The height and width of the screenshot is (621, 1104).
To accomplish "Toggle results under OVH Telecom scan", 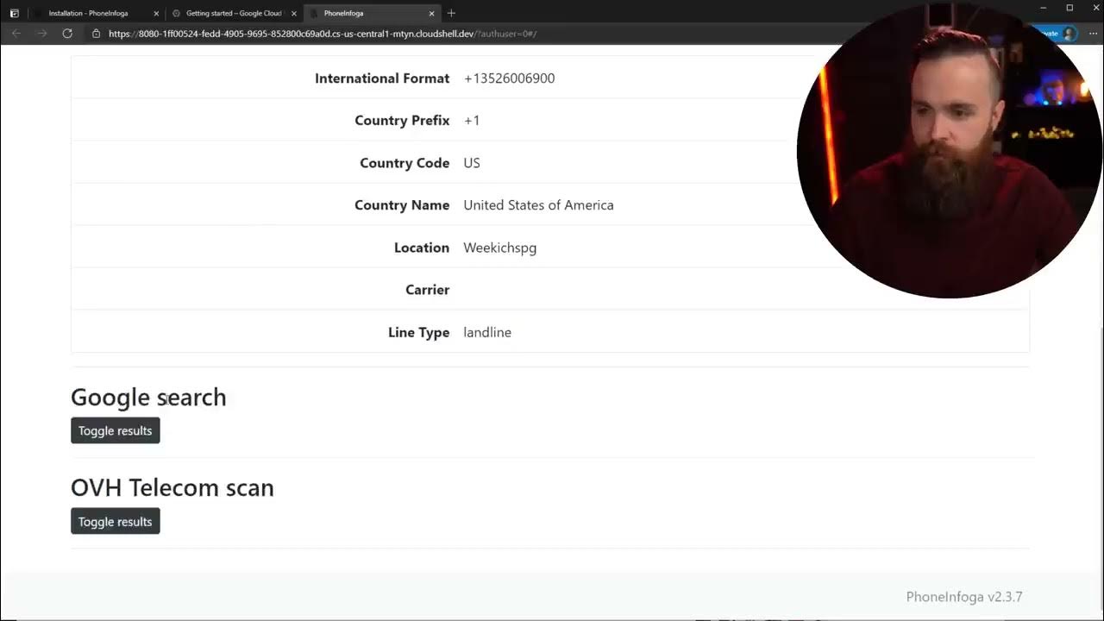I will (x=116, y=521).
